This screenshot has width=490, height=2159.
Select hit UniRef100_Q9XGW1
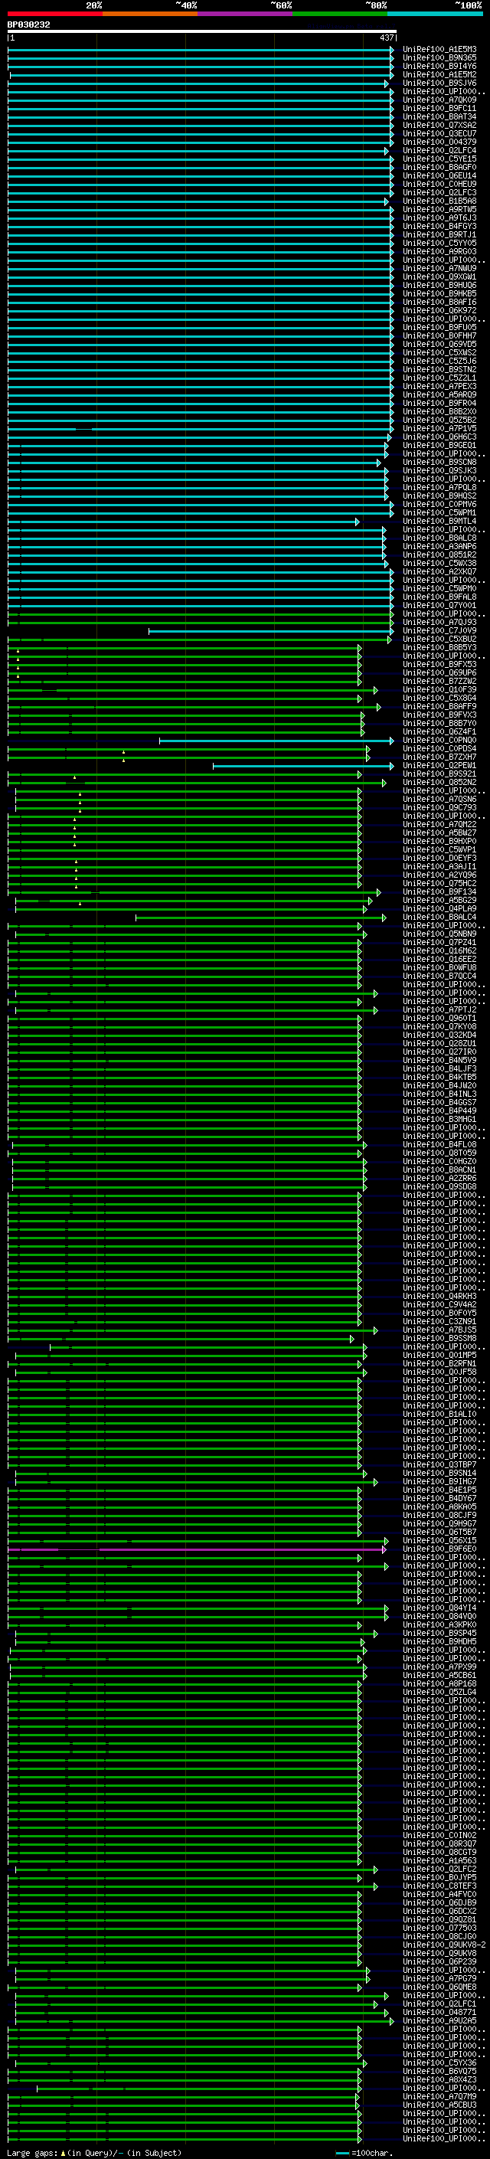click(x=439, y=276)
